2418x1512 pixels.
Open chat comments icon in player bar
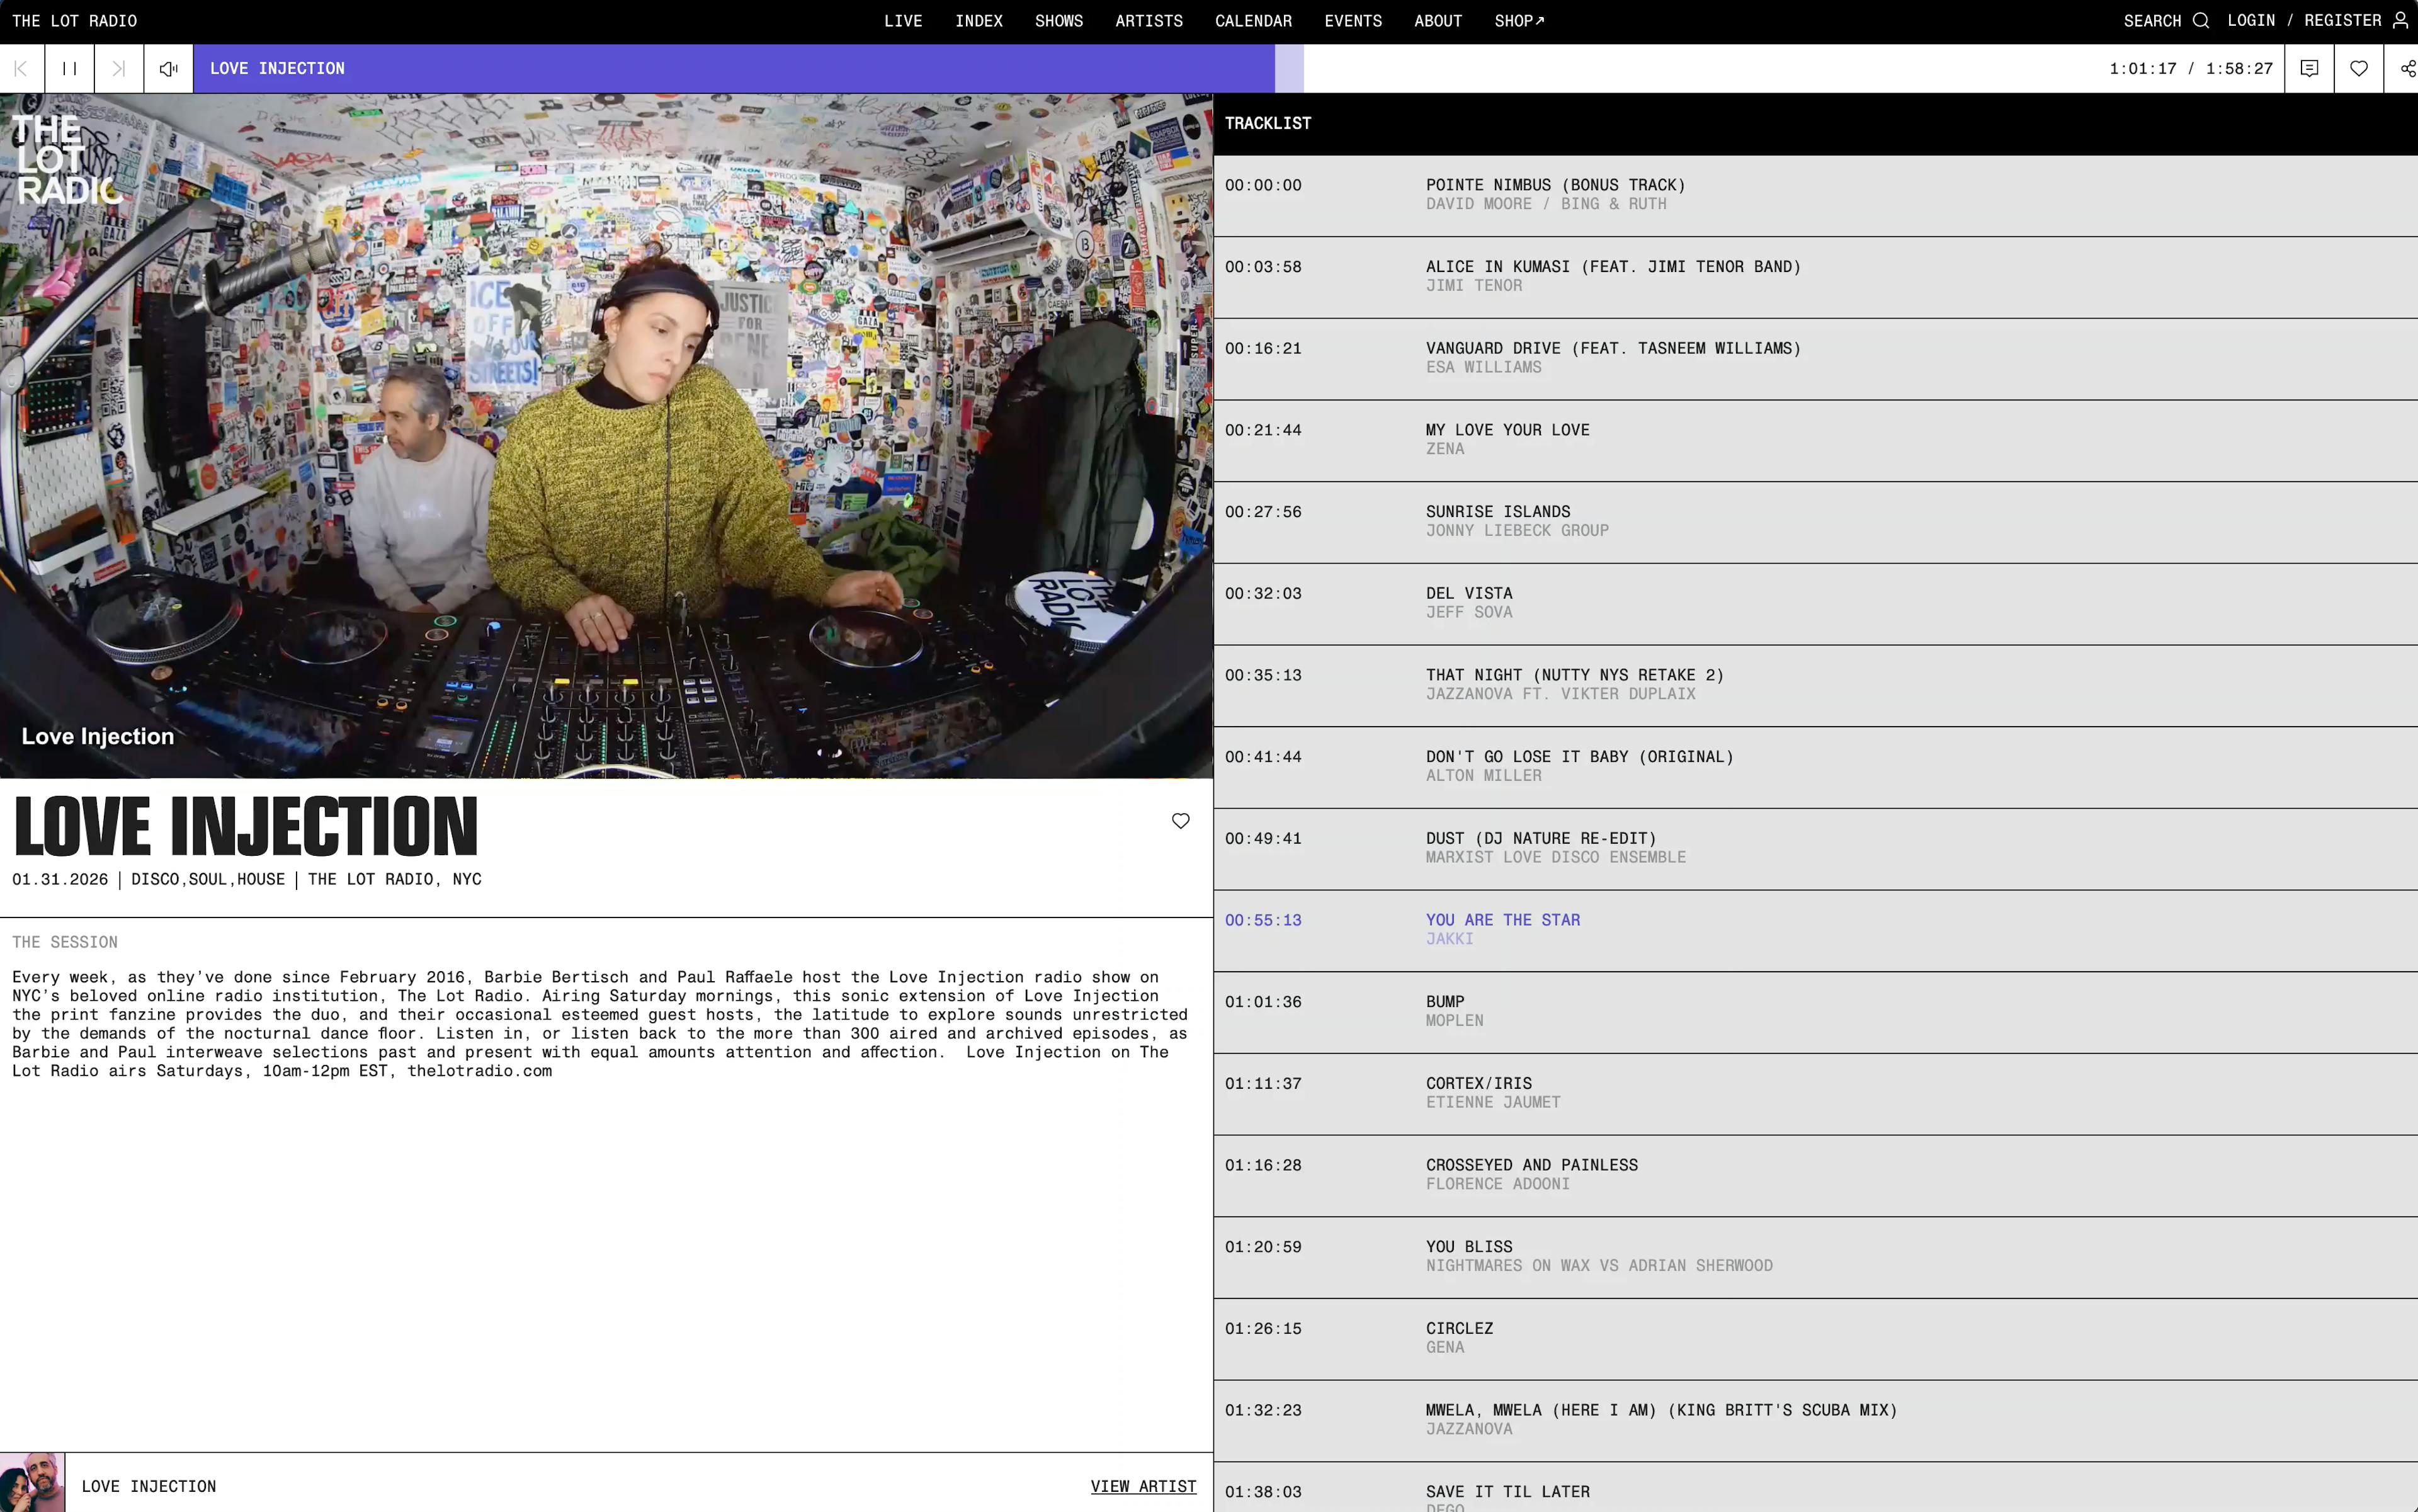click(2309, 68)
